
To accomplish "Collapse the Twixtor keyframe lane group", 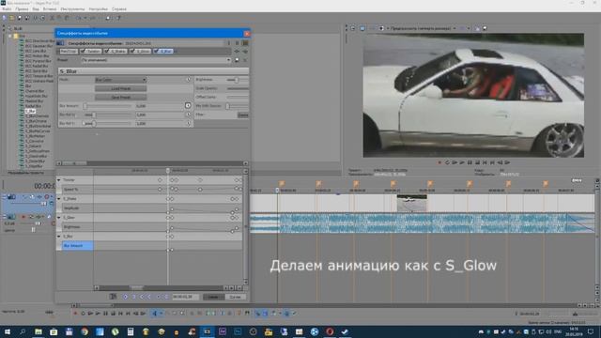I will 59,179.
